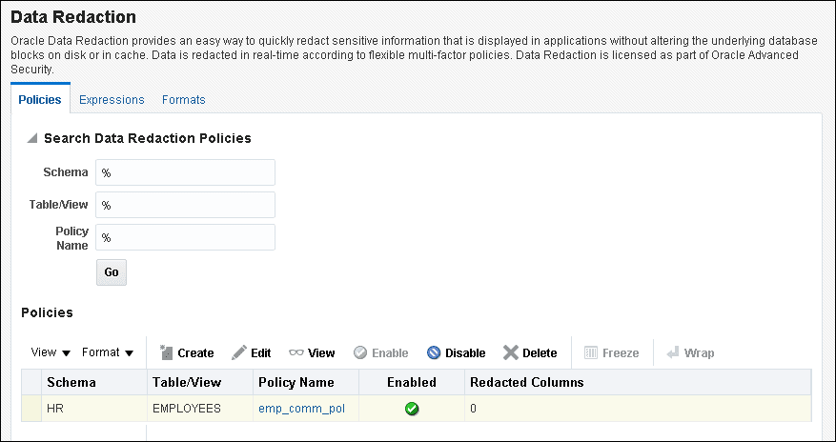This screenshot has height=442, width=836.
Task: Click the Schema search input field
Action: [x=185, y=172]
